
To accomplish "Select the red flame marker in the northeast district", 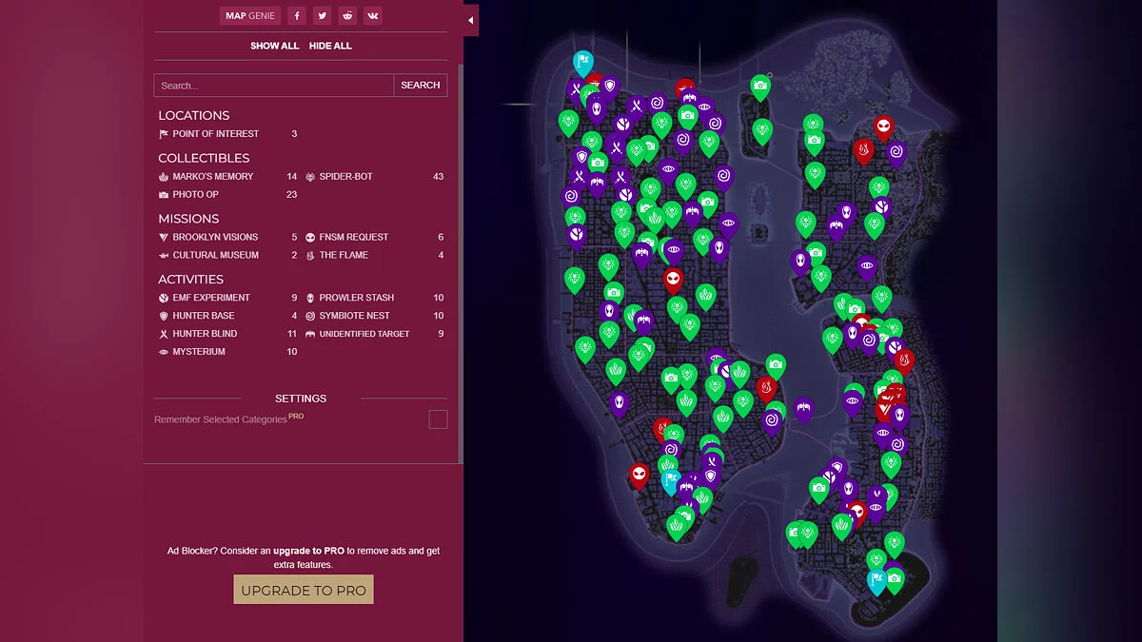I will point(864,152).
